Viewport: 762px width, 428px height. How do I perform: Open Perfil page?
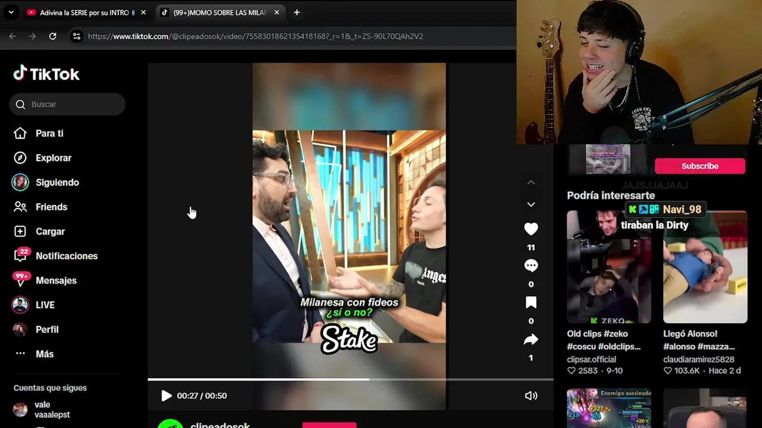point(47,329)
